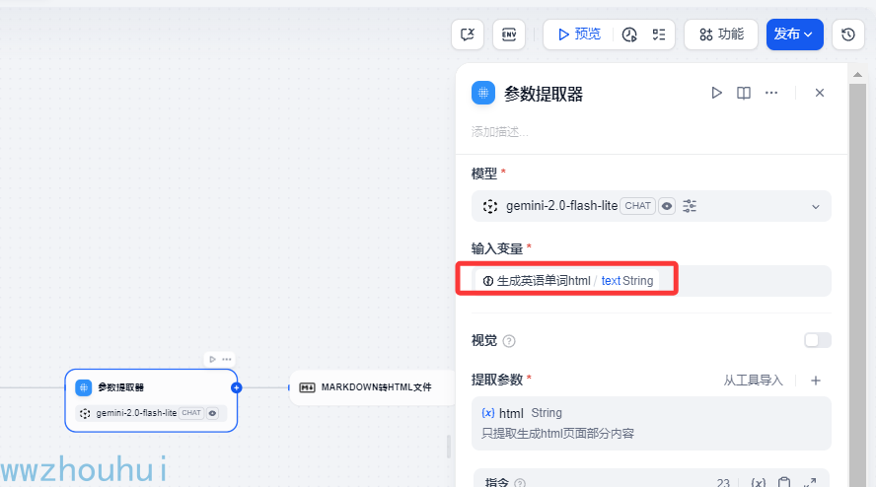Select the 参数提取器 node on canvas

pyautogui.click(x=151, y=400)
